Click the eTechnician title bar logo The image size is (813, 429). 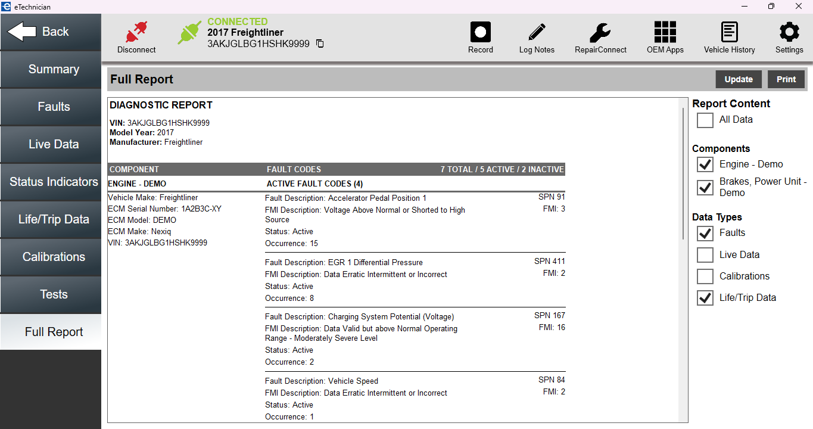click(6, 7)
